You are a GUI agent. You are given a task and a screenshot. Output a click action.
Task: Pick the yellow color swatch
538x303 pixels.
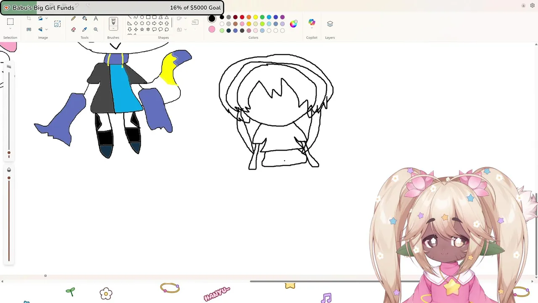point(256,17)
